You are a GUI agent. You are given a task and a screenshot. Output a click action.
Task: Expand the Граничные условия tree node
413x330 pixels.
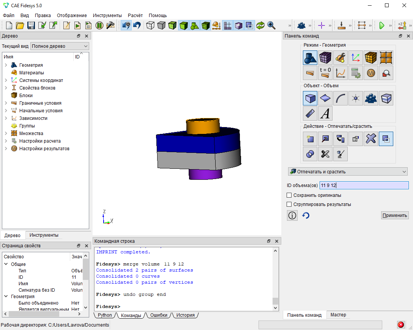click(6, 103)
